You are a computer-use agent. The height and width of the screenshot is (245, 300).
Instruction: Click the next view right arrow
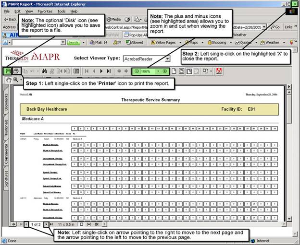point(126,71)
